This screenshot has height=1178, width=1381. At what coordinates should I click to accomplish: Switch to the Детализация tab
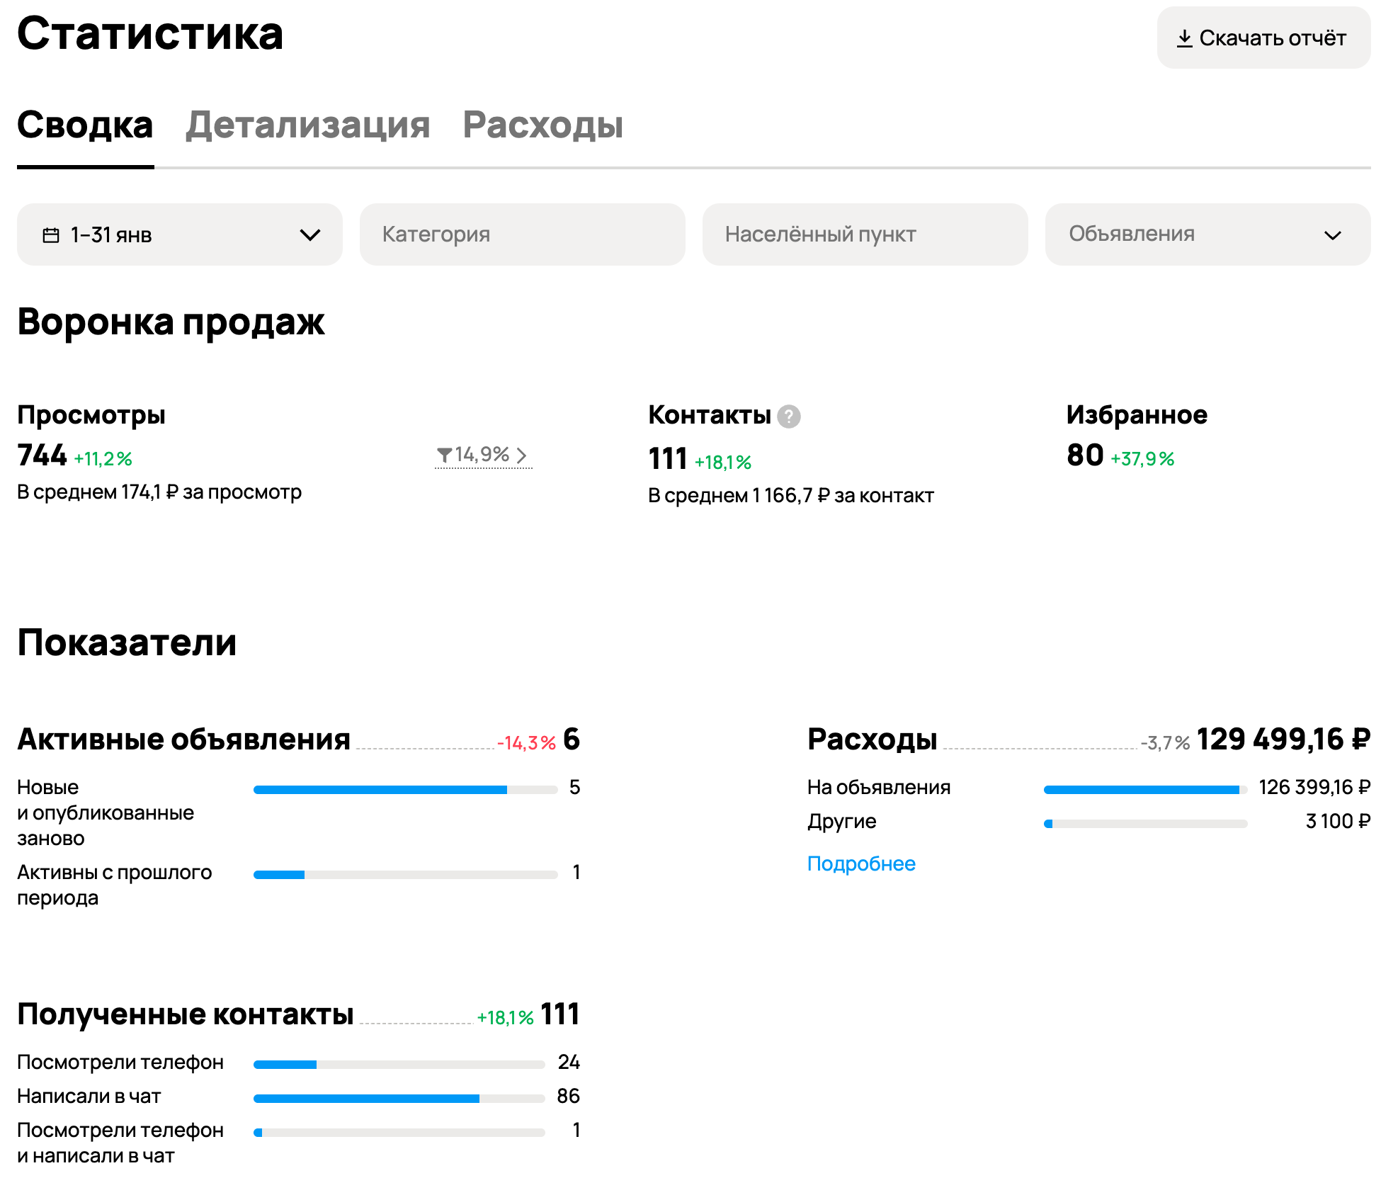coord(307,125)
